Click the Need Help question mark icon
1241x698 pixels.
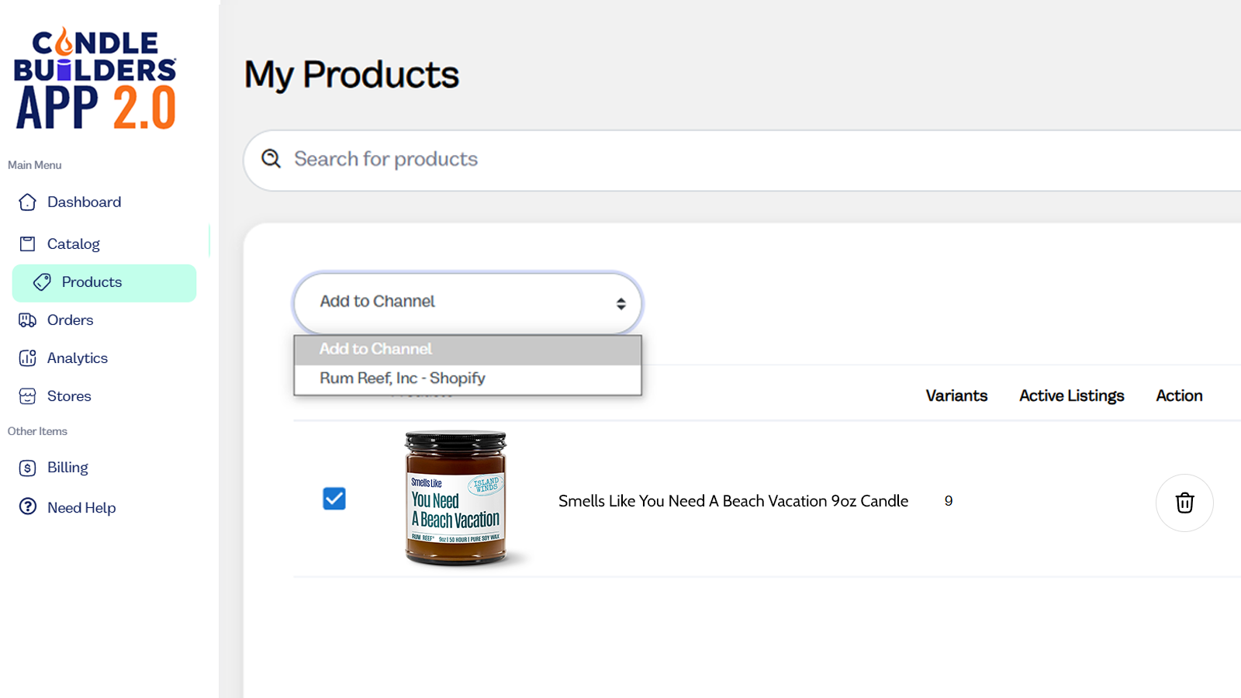pos(27,506)
